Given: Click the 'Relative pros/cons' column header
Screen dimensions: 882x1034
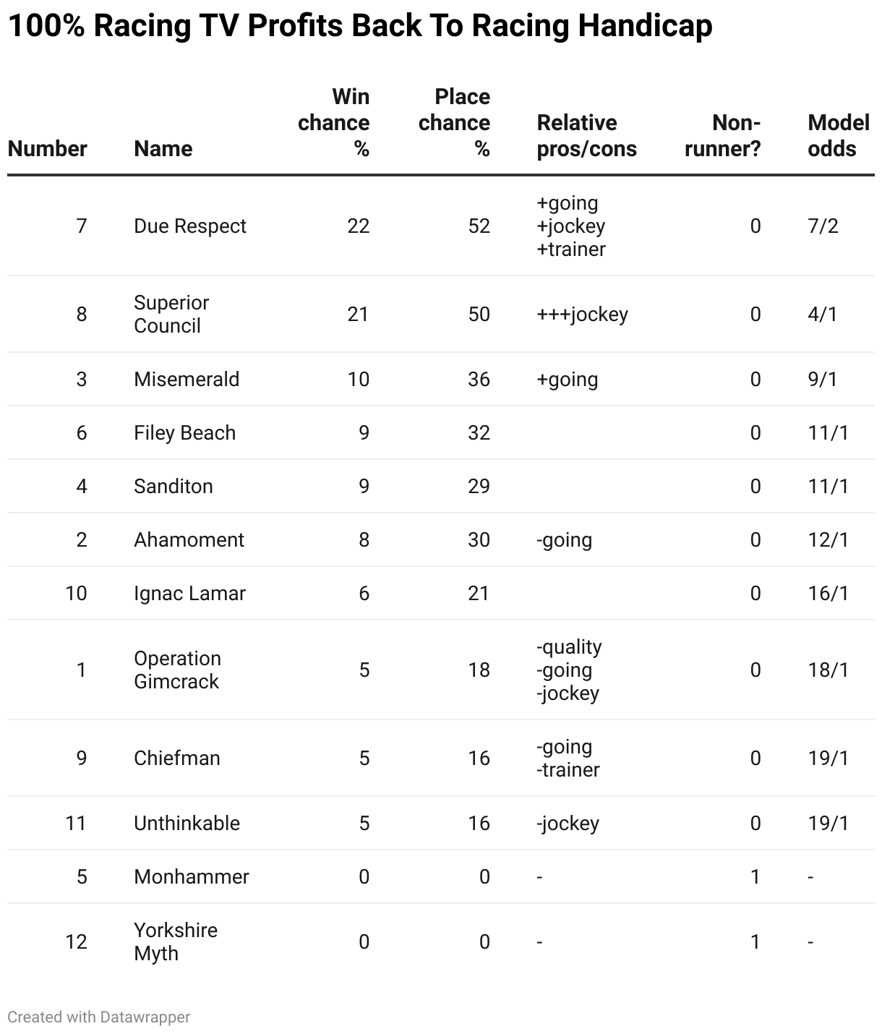Looking at the screenshot, I should coord(587,136).
